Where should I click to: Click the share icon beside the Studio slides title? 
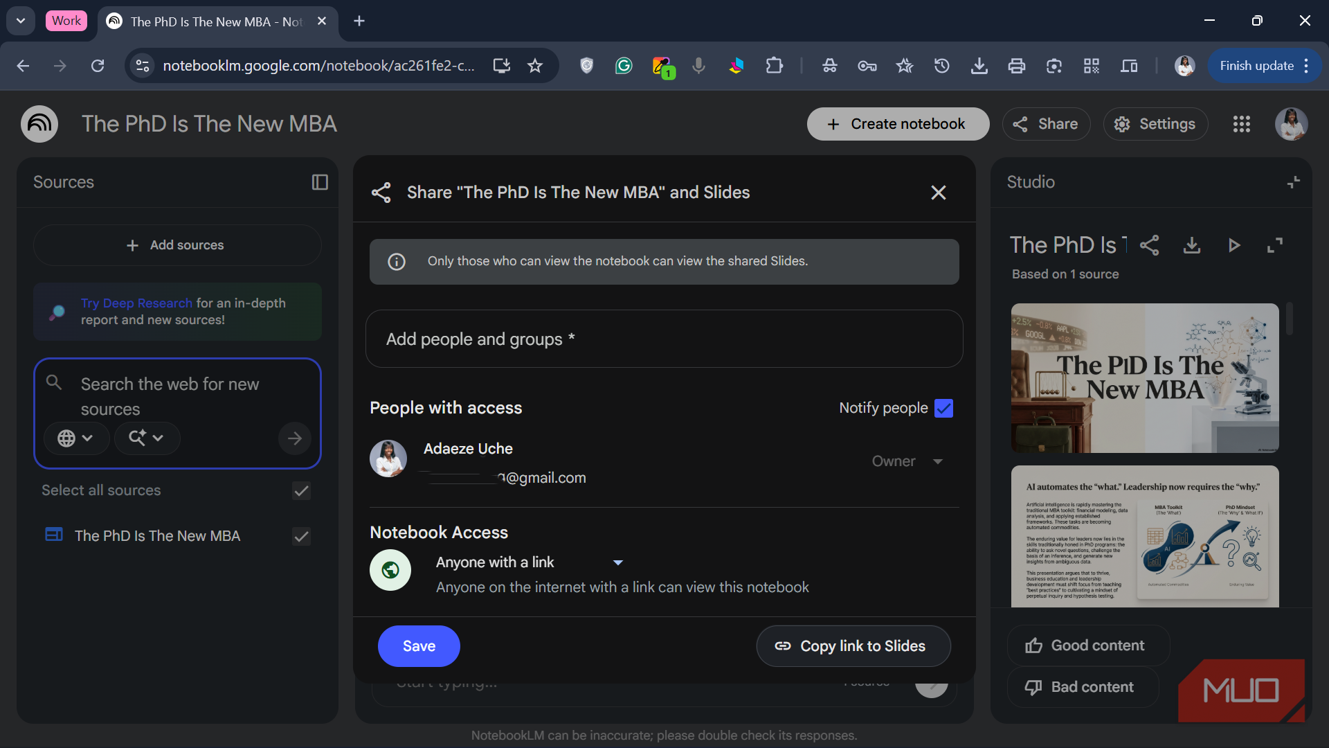(1150, 245)
